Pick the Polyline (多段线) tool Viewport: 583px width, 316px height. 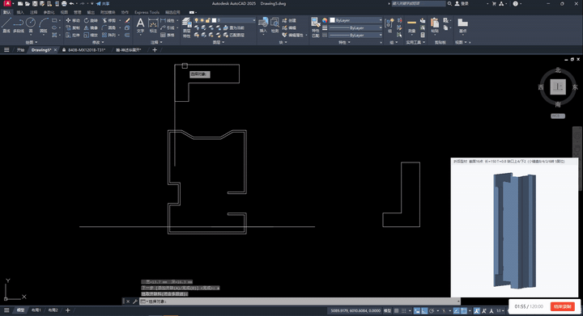click(18, 25)
